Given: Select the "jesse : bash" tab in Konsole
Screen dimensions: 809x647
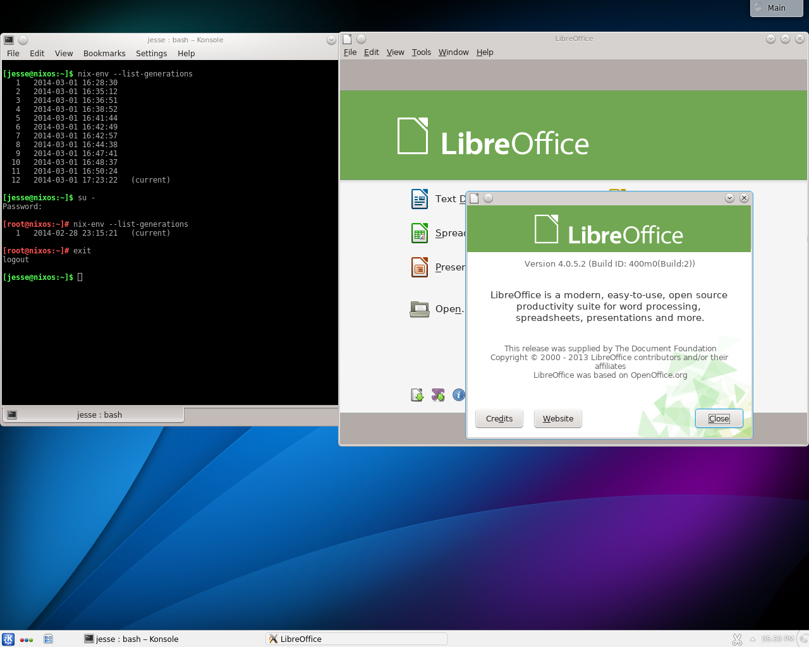Looking at the screenshot, I should coord(94,414).
